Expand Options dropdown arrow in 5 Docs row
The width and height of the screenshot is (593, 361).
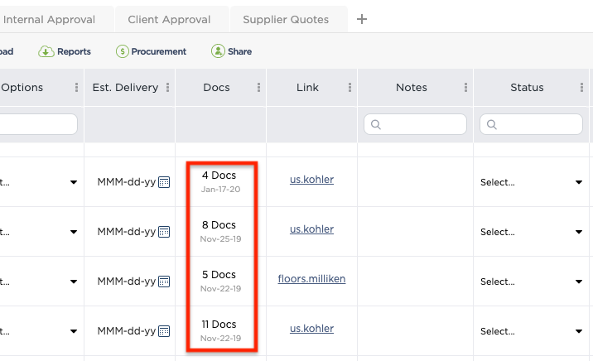(74, 282)
